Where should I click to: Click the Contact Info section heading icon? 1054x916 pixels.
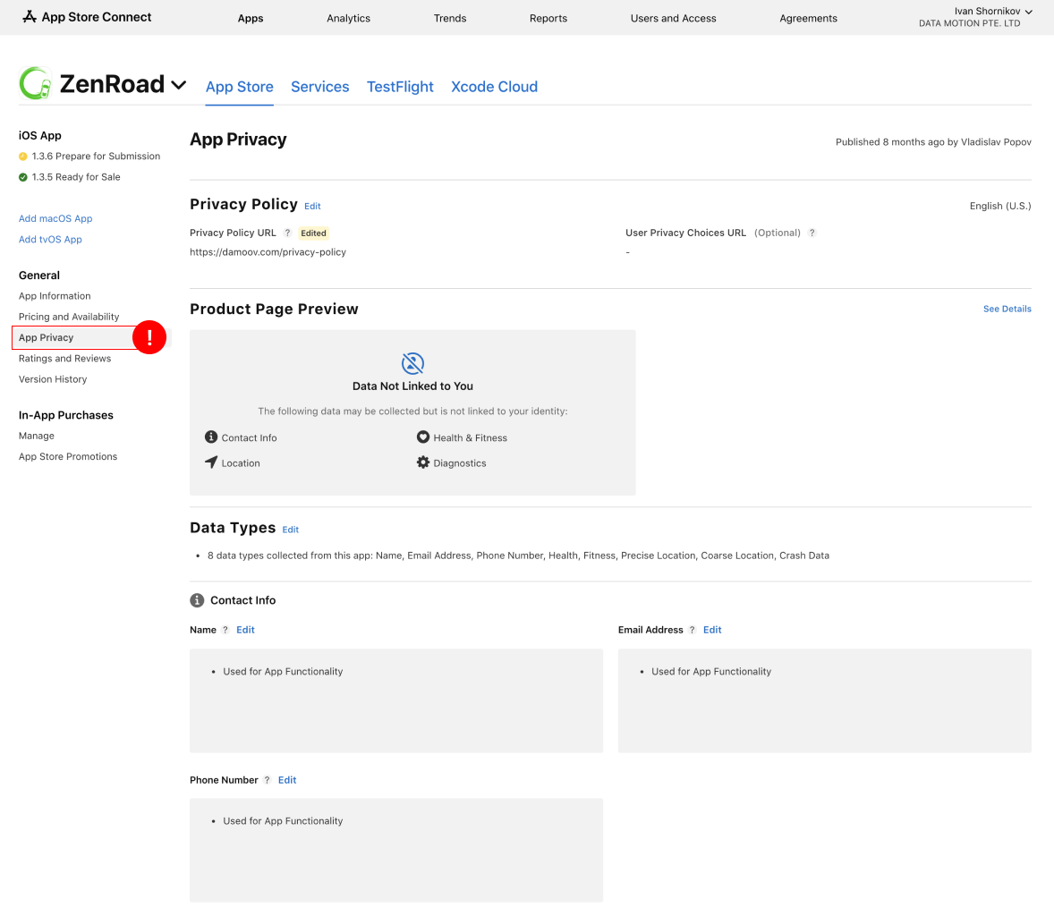point(197,601)
